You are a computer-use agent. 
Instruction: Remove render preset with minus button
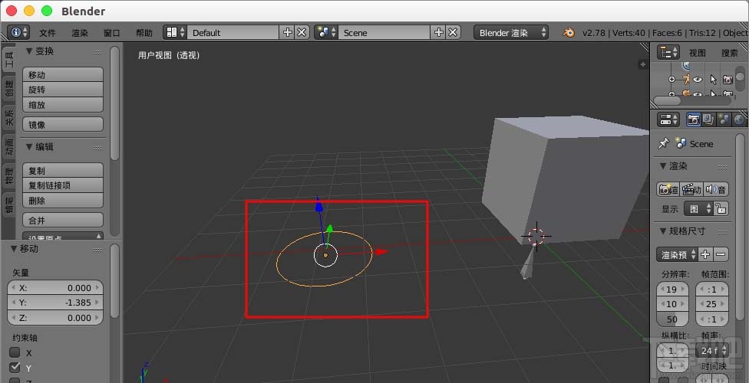click(721, 254)
